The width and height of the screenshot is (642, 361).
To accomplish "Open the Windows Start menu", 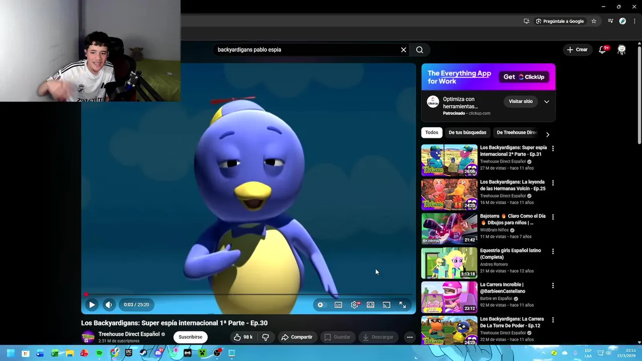I will (11, 353).
